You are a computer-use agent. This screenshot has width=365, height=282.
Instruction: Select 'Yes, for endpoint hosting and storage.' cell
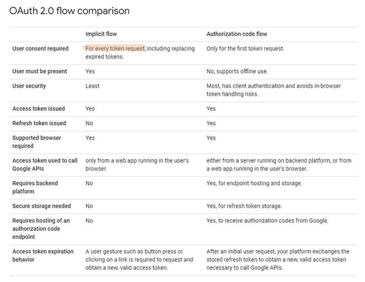coord(254,183)
